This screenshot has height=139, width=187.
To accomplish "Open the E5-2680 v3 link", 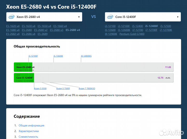I will tap(57, 30).
